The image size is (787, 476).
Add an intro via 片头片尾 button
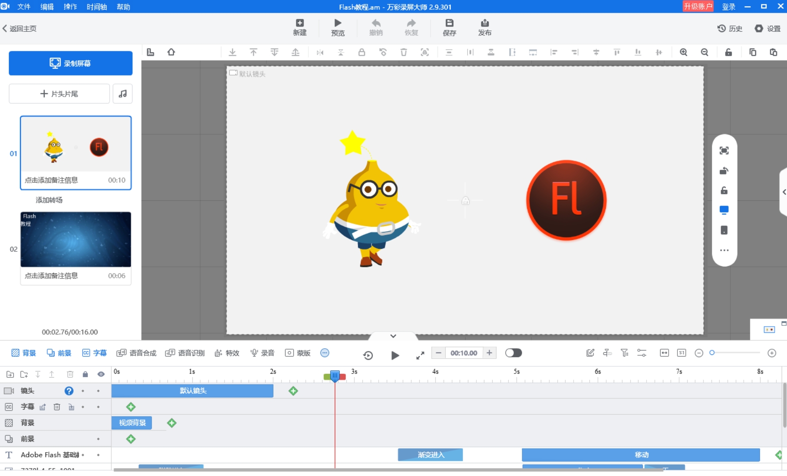click(x=59, y=94)
